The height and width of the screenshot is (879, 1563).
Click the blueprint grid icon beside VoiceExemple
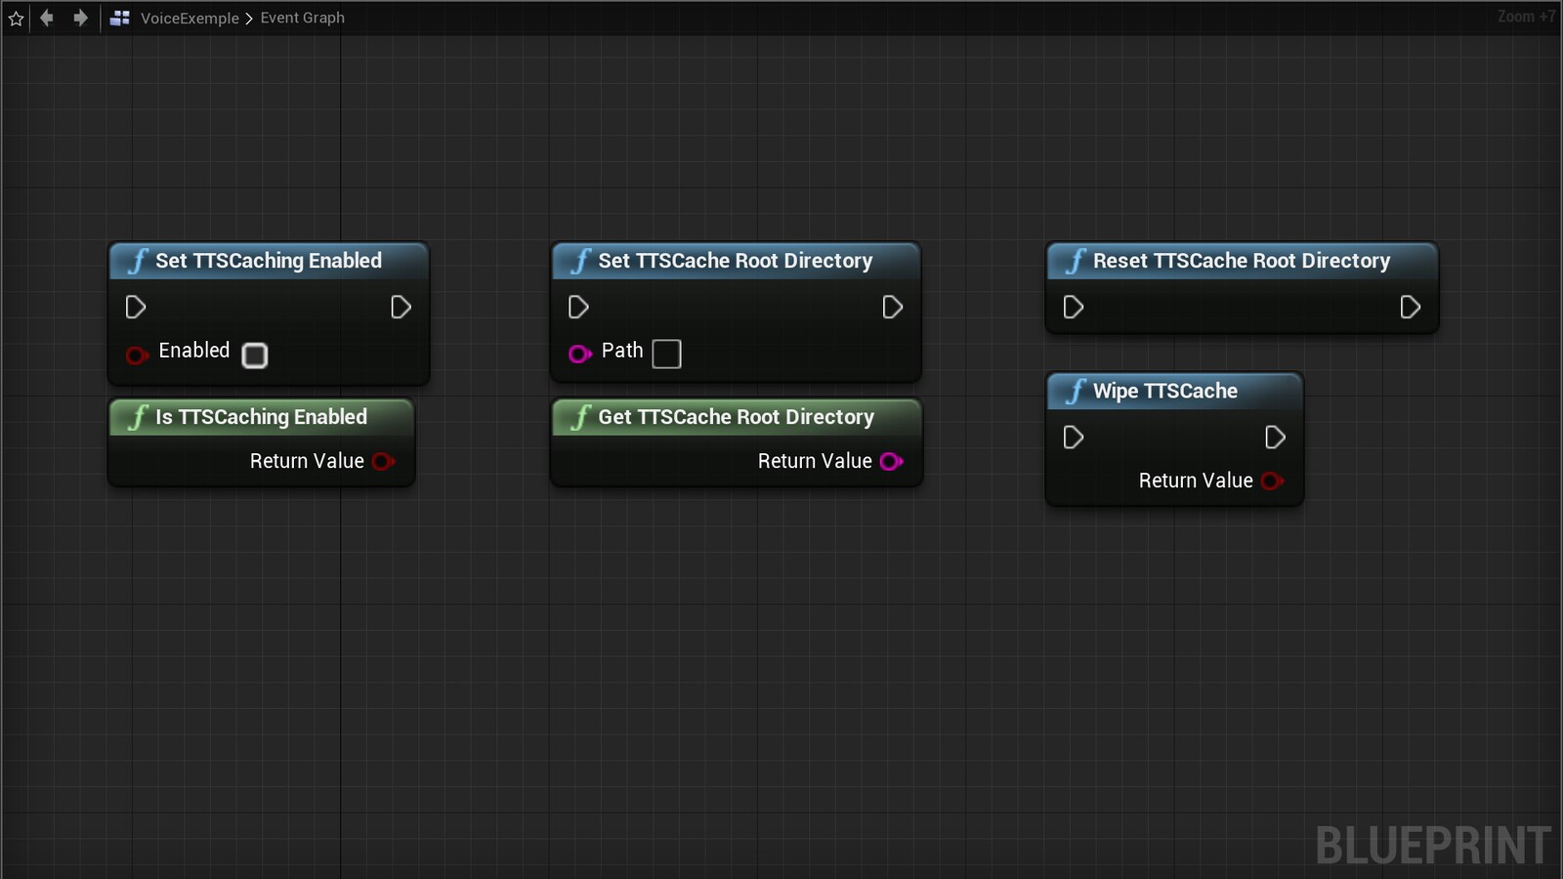click(x=120, y=18)
